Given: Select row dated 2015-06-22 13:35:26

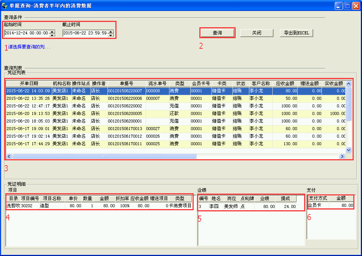Looking at the screenshot, I should (176, 99).
